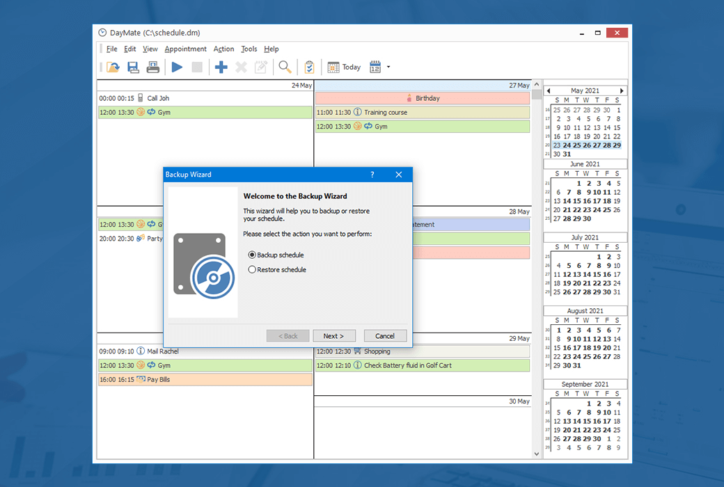Screen dimensions: 724x487
Task: Click the clipboard checklist icon
Action: (309, 67)
